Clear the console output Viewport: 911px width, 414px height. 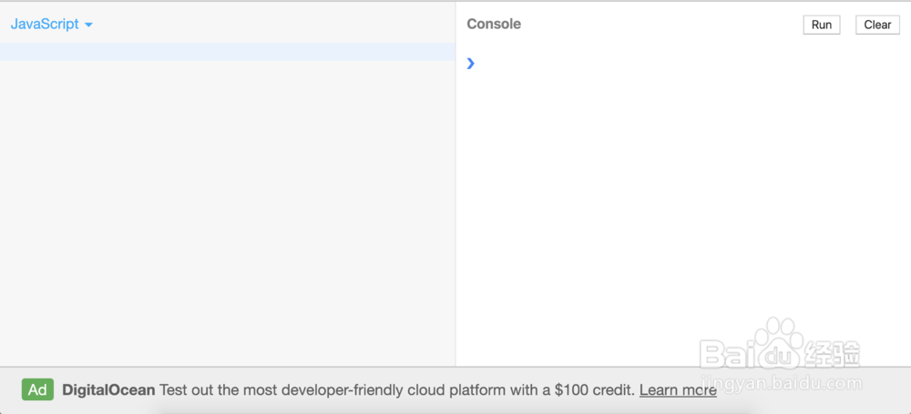tap(877, 25)
